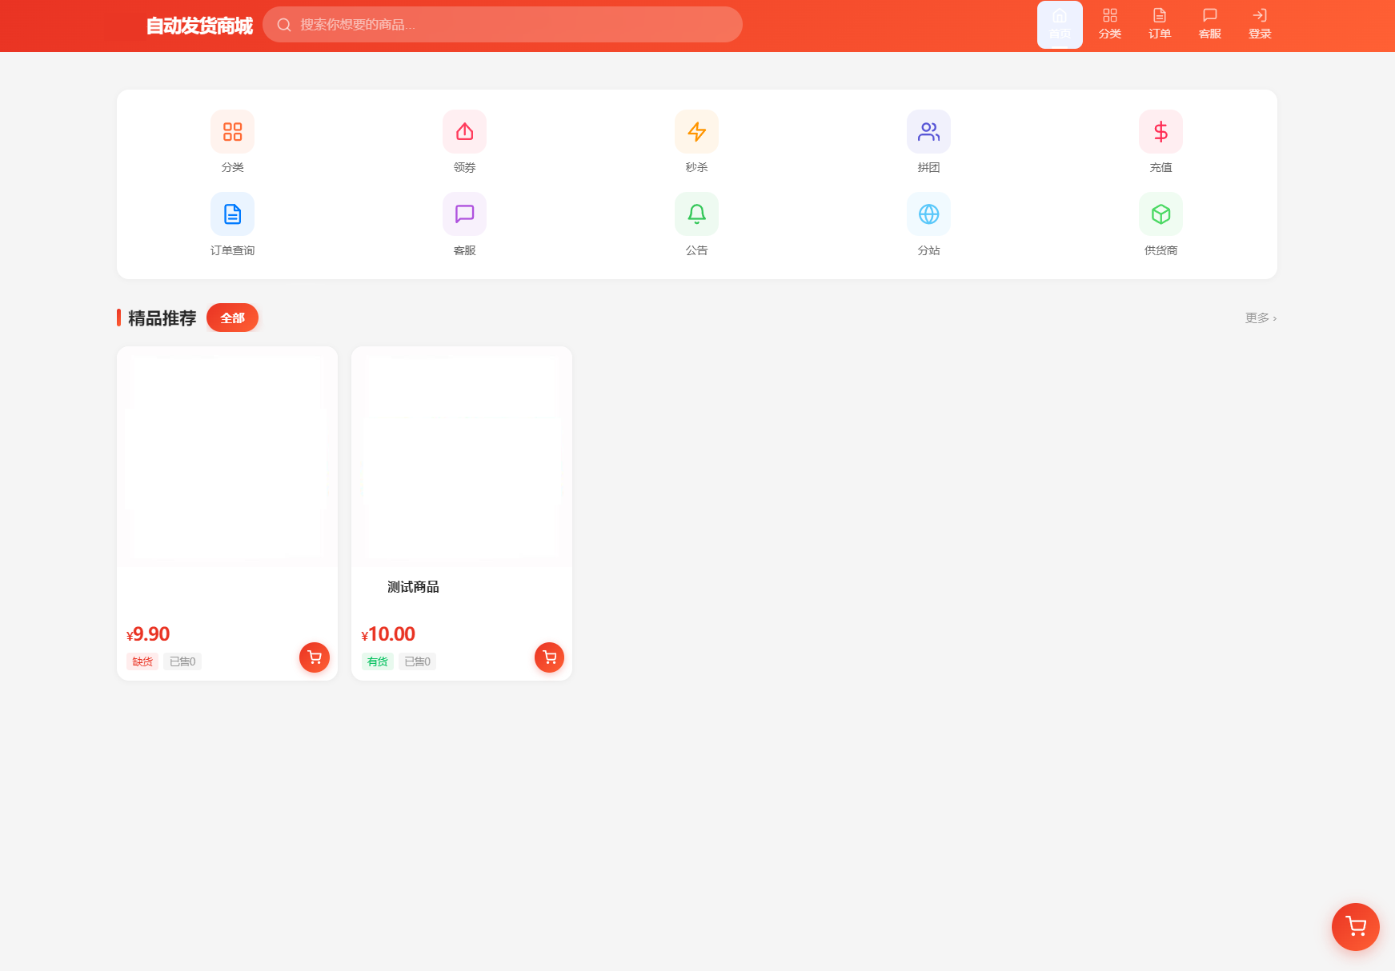Open 客服 chat icon in quick menu

[464, 214]
